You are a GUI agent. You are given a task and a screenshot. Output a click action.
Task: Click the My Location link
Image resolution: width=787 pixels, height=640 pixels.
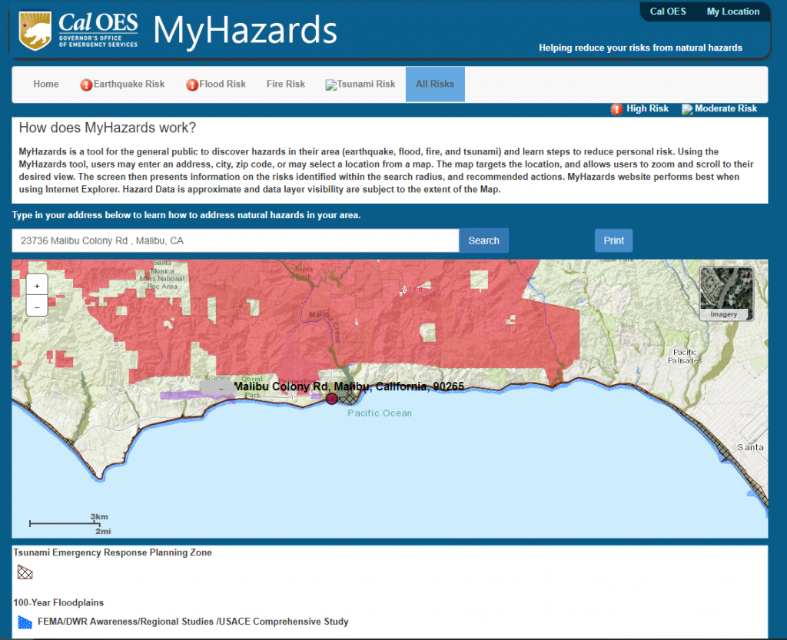coord(732,12)
